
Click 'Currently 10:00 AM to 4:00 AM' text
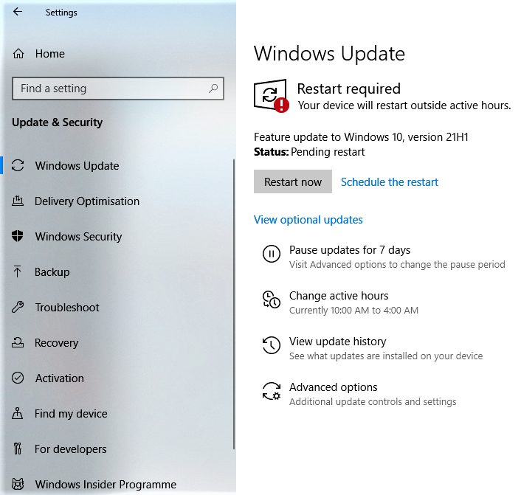pos(353,310)
